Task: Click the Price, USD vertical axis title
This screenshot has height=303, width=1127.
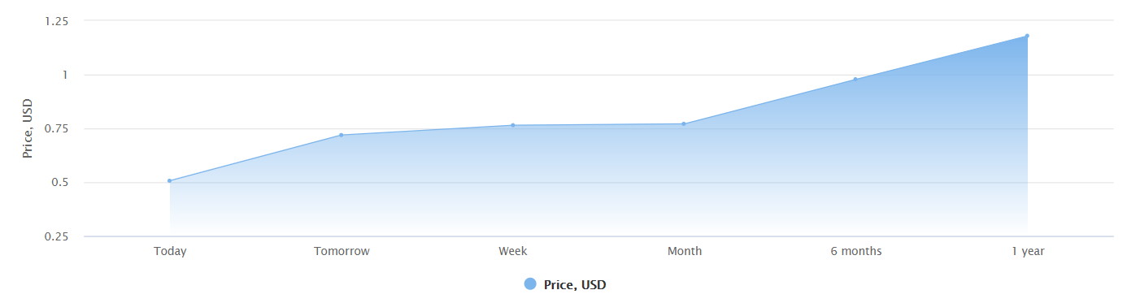Action: (28, 128)
